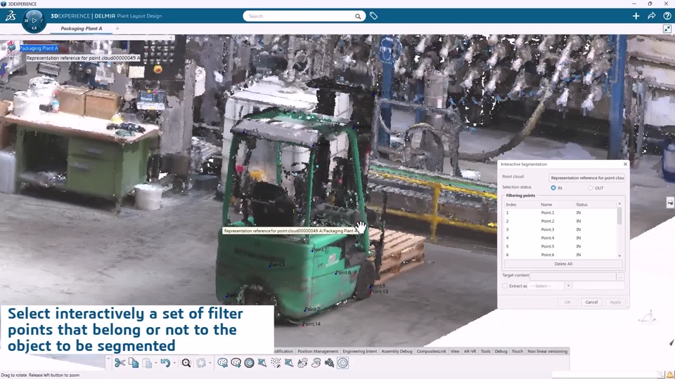Click the search magnifier icon
Viewport: 675px width, 379px height.
358,16
